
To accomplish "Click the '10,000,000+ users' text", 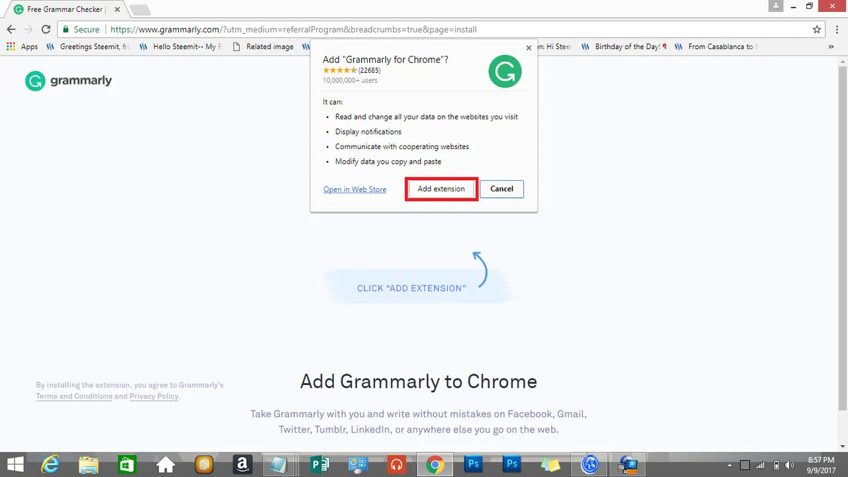I will 350,80.
